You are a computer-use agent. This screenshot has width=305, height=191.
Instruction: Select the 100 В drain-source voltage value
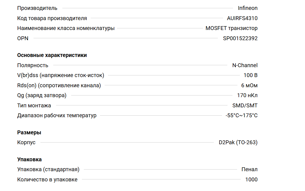[x=250, y=75]
